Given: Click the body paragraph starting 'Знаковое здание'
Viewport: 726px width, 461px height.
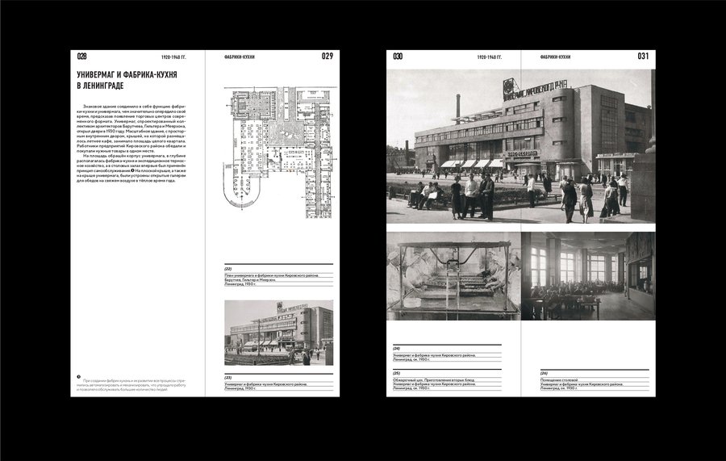Looking at the screenshot, I should click(x=131, y=128).
